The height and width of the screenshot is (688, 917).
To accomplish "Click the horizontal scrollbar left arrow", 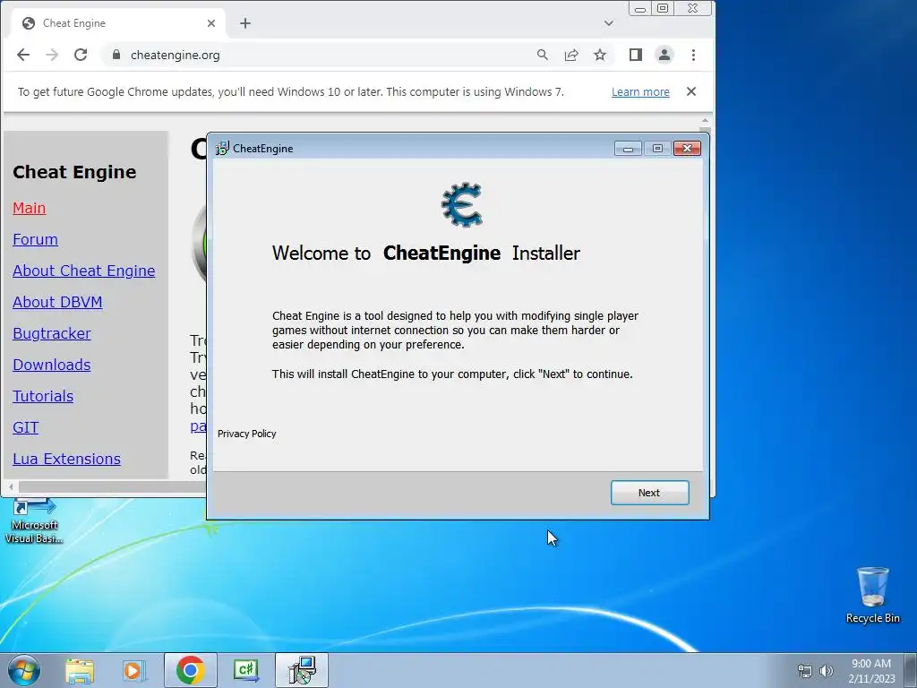I will [x=11, y=486].
